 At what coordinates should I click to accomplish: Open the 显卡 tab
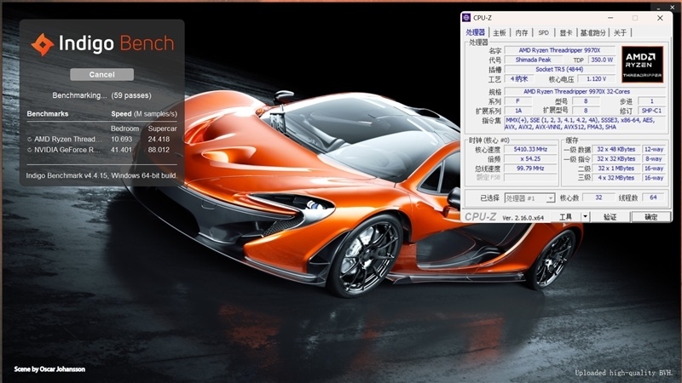565,32
